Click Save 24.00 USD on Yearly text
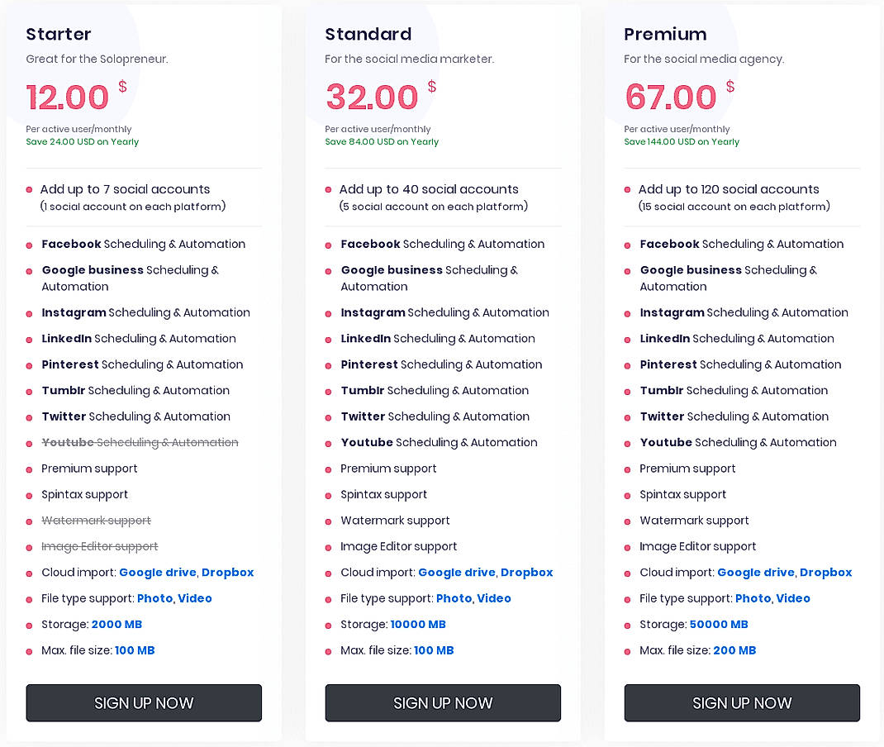 pos(83,141)
